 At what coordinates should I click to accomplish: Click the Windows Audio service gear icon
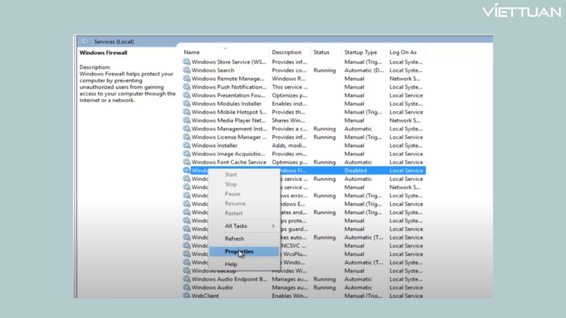click(x=187, y=288)
